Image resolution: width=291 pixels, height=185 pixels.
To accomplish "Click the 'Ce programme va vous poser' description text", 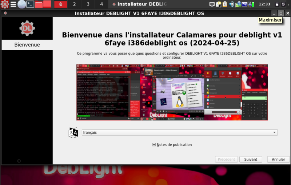I will point(172,55).
